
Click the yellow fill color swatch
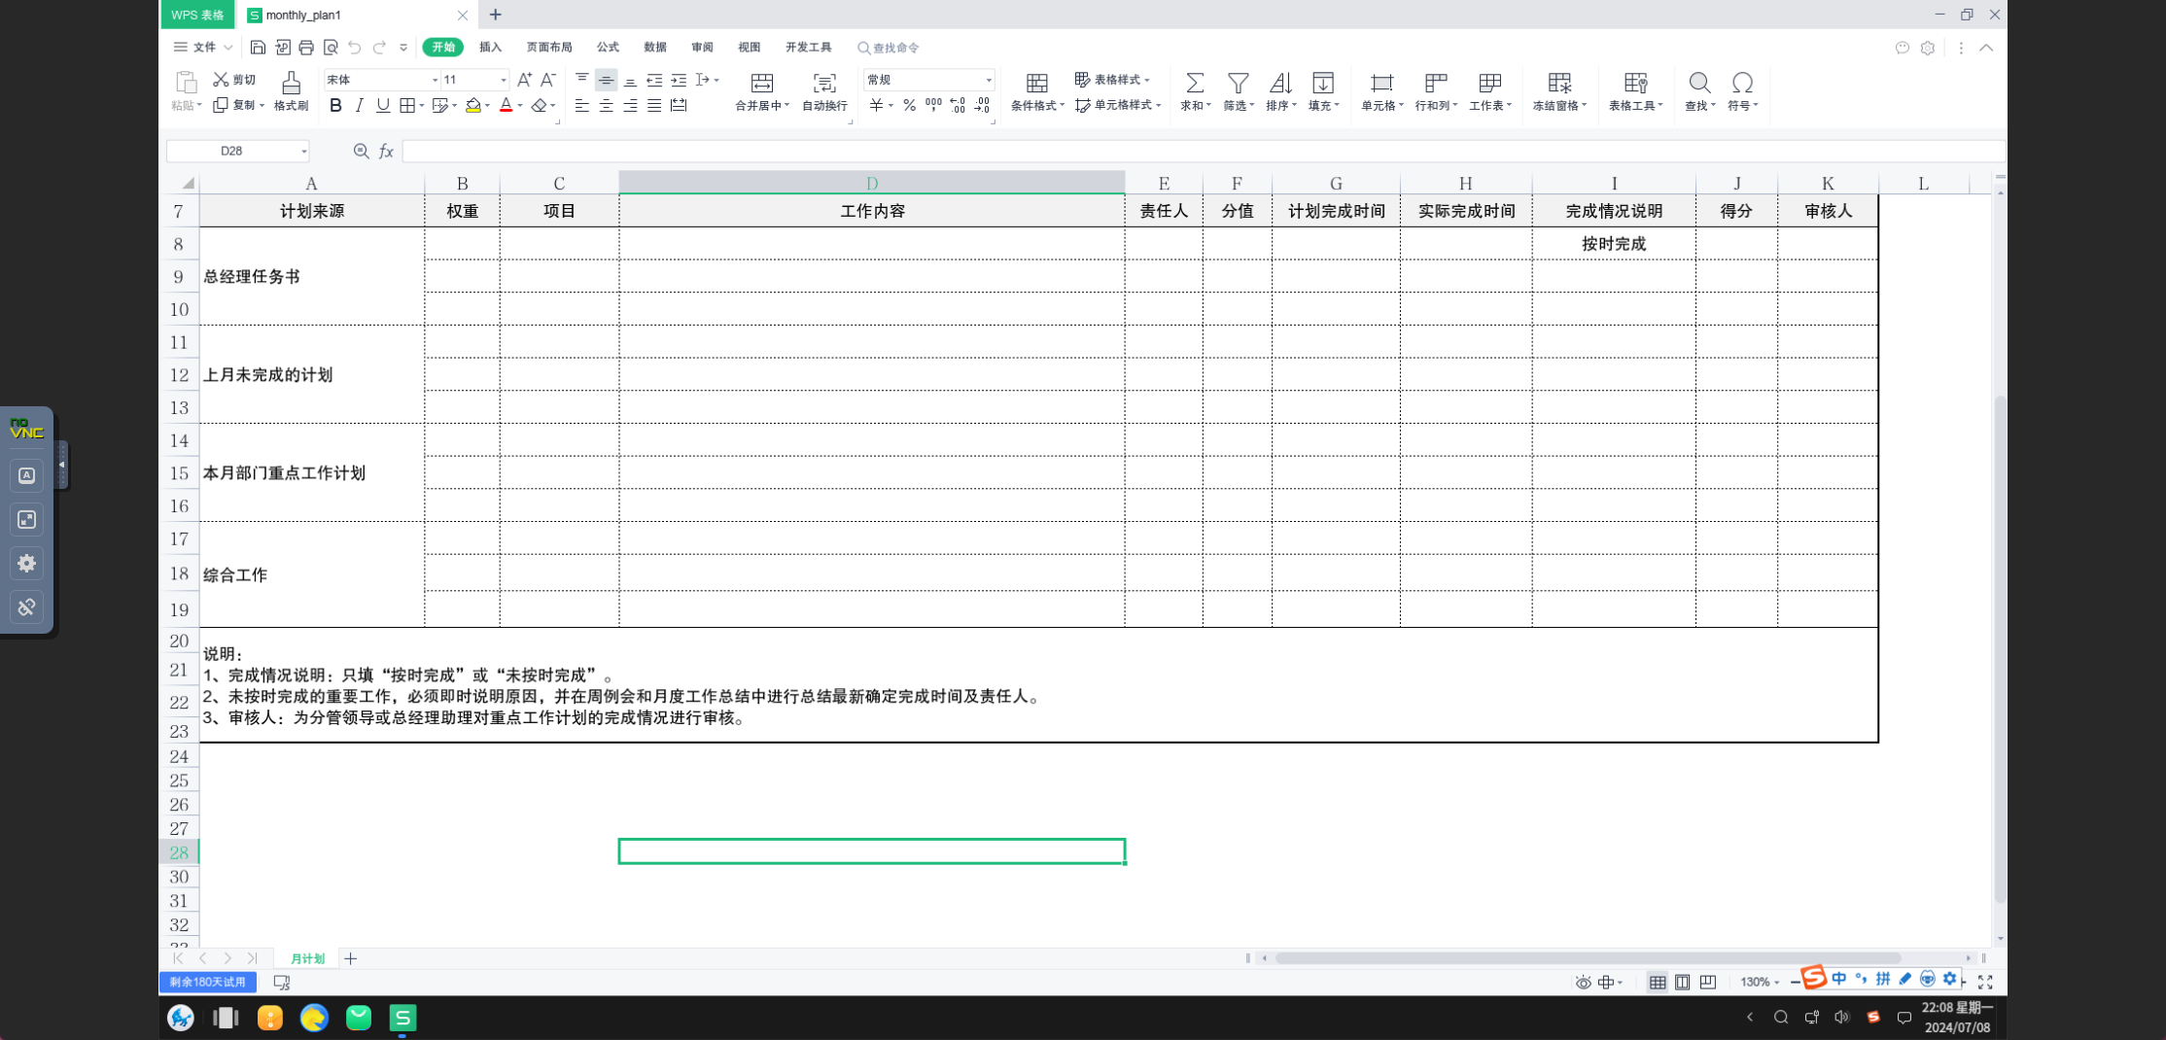click(x=473, y=105)
